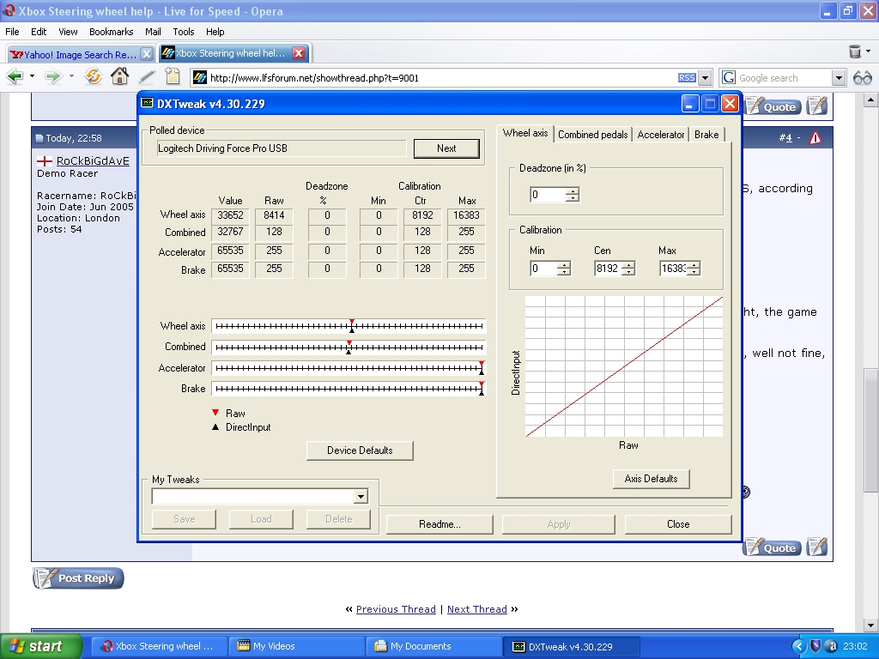Click the Accelerator axis slider marker

(481, 367)
